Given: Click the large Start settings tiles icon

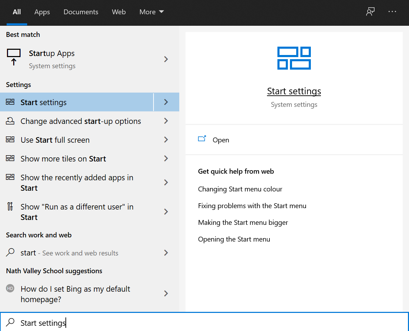Looking at the screenshot, I should pyautogui.click(x=294, y=58).
